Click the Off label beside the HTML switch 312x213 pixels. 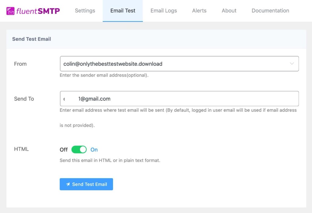[63, 149]
